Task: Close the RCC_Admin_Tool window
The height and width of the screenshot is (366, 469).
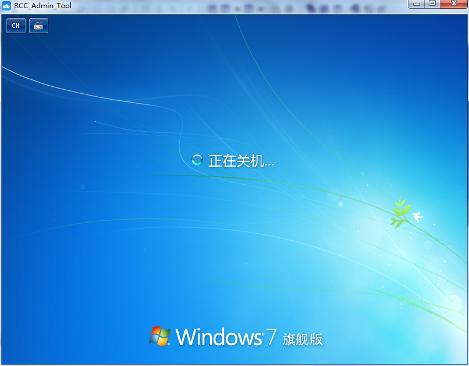Action: (453, 4)
